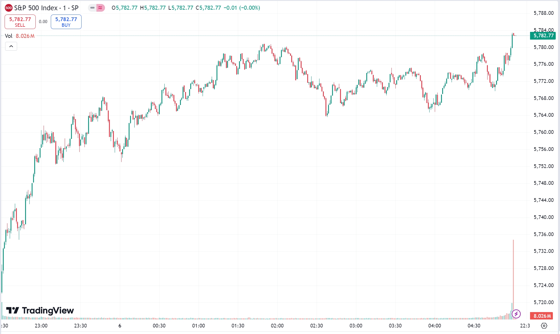
Task: Select the pink approximate-value icon in the pill control
Action: (100, 8)
